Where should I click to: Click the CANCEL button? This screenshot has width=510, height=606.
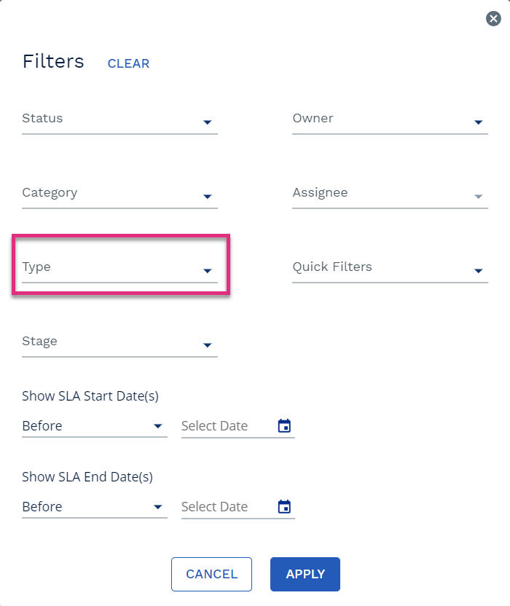click(211, 574)
